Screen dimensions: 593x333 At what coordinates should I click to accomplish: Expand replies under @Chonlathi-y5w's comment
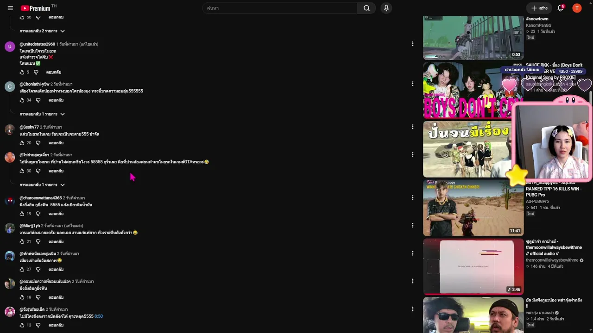(42, 114)
